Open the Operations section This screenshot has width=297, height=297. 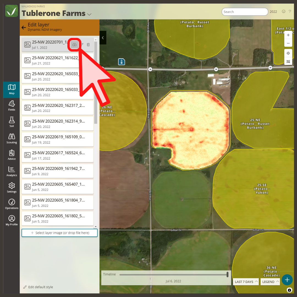(12, 204)
